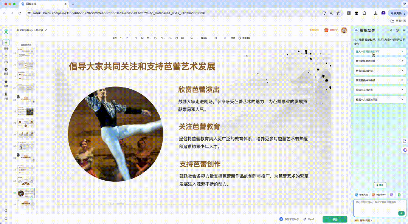Click the zoom percentage value
The width and height of the screenshot is (408, 224).
tap(203, 38)
